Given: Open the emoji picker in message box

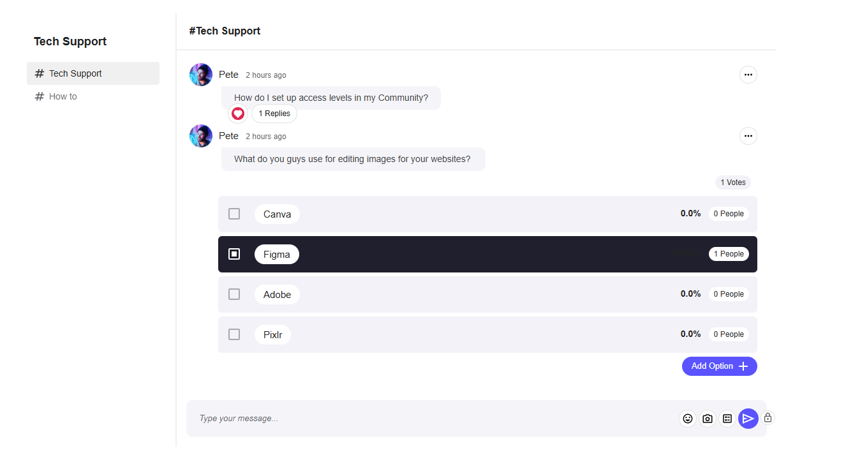Looking at the screenshot, I should (688, 419).
